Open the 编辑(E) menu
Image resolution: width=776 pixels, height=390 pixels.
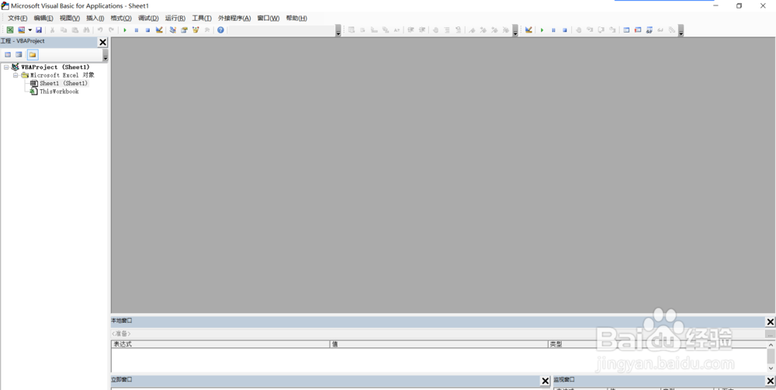point(43,19)
